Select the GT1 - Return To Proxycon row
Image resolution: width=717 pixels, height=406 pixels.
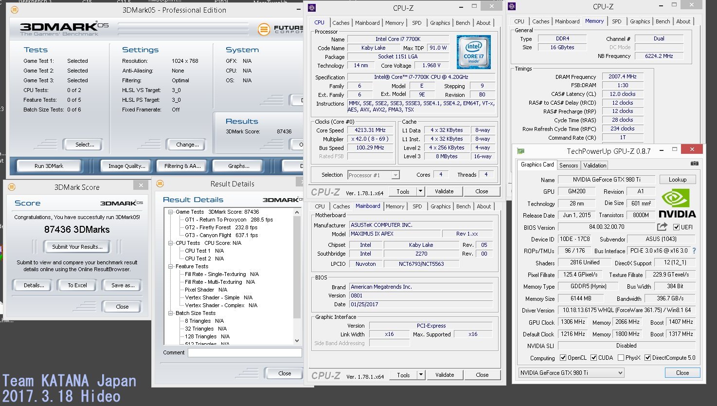click(229, 220)
